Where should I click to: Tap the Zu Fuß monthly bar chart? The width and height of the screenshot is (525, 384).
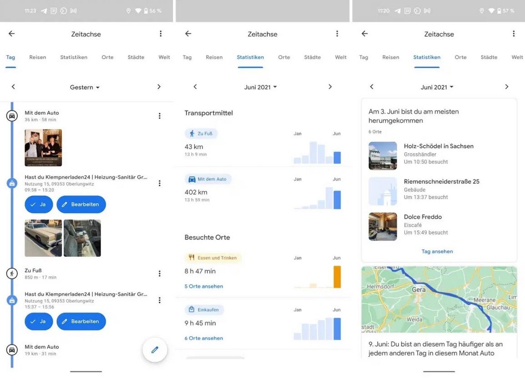click(318, 152)
